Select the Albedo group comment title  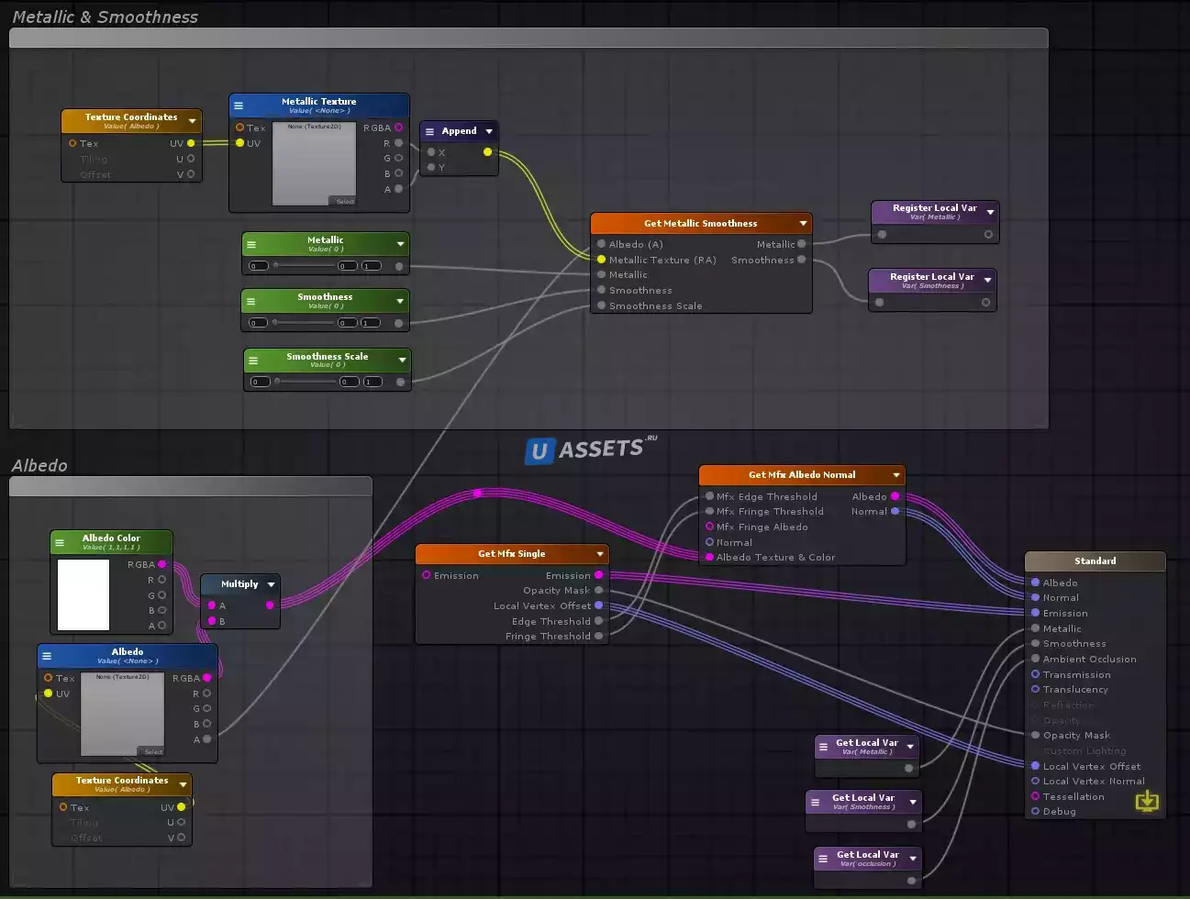[x=39, y=465]
